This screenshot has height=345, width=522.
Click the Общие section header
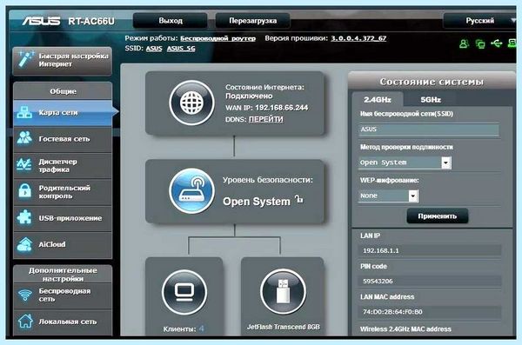63,91
